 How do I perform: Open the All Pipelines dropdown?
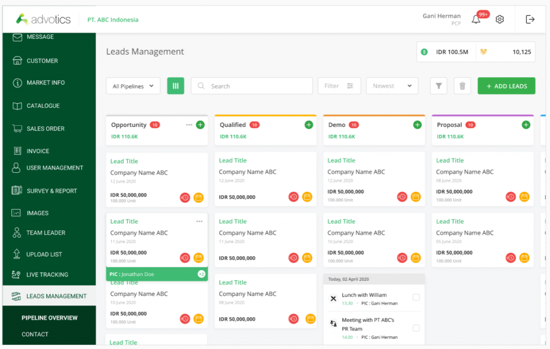(x=133, y=86)
